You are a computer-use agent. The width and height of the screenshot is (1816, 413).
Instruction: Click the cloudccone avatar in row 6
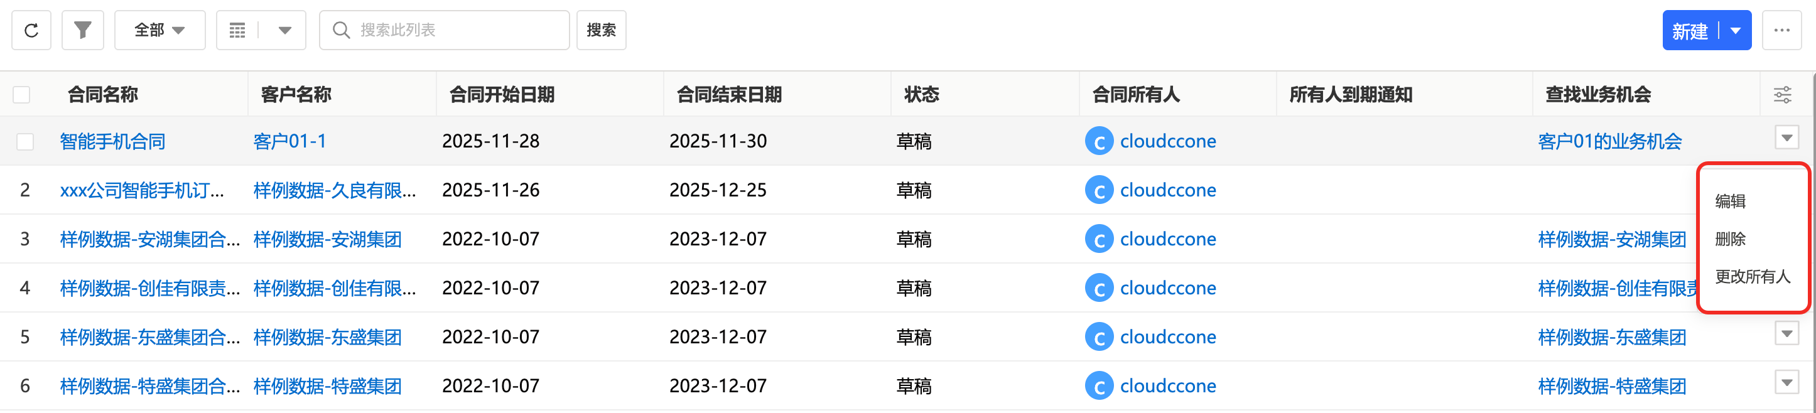(x=1098, y=386)
